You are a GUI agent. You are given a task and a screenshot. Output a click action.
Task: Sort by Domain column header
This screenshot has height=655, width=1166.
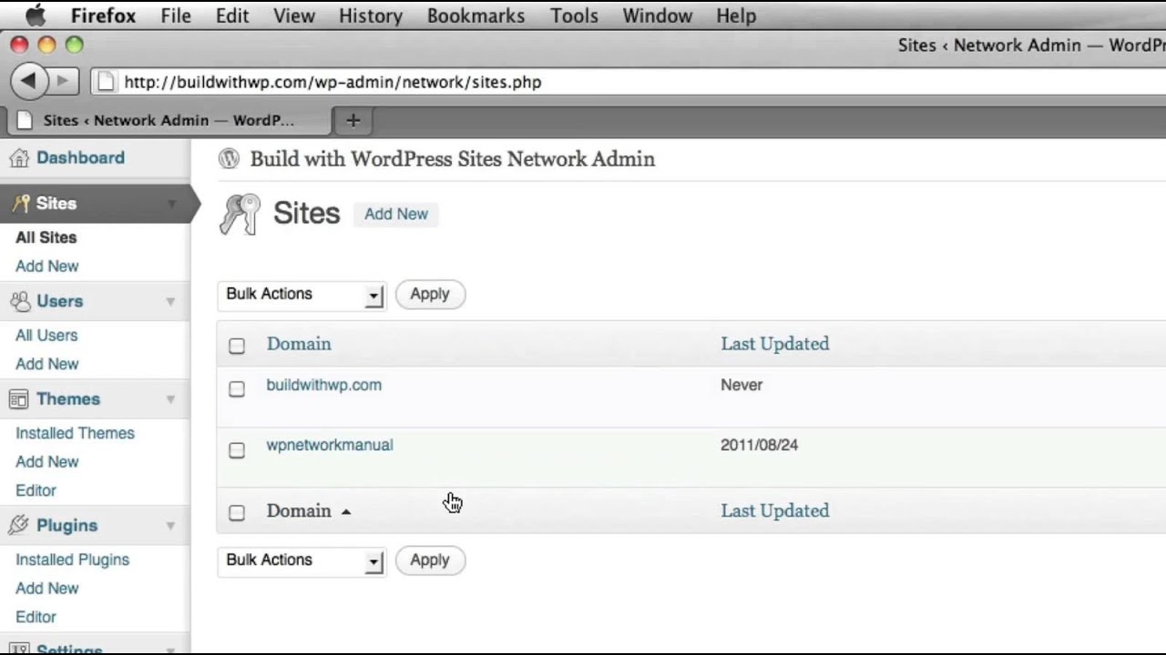(x=299, y=344)
